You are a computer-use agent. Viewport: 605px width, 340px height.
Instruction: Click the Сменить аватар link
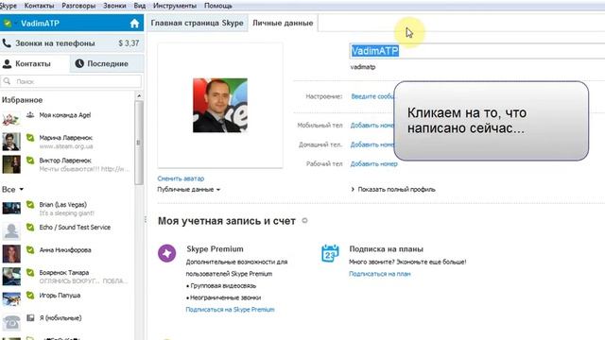coord(181,178)
